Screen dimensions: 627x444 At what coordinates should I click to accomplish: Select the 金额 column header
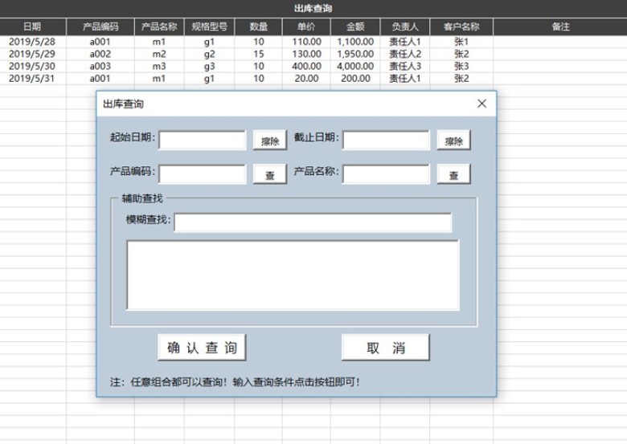pyautogui.click(x=355, y=26)
